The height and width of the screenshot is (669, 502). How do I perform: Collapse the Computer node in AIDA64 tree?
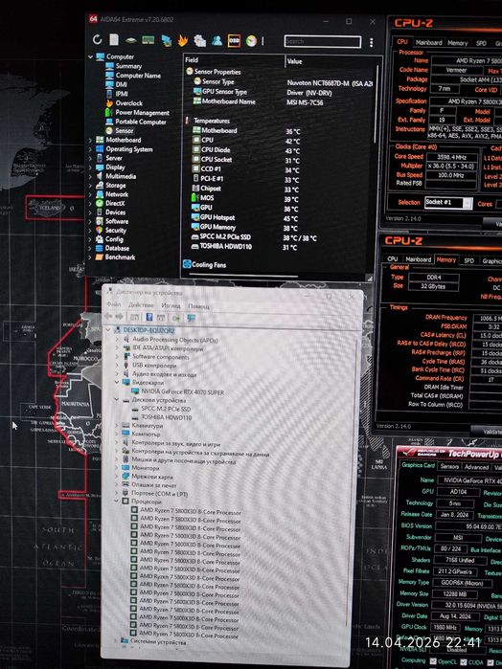[91, 56]
